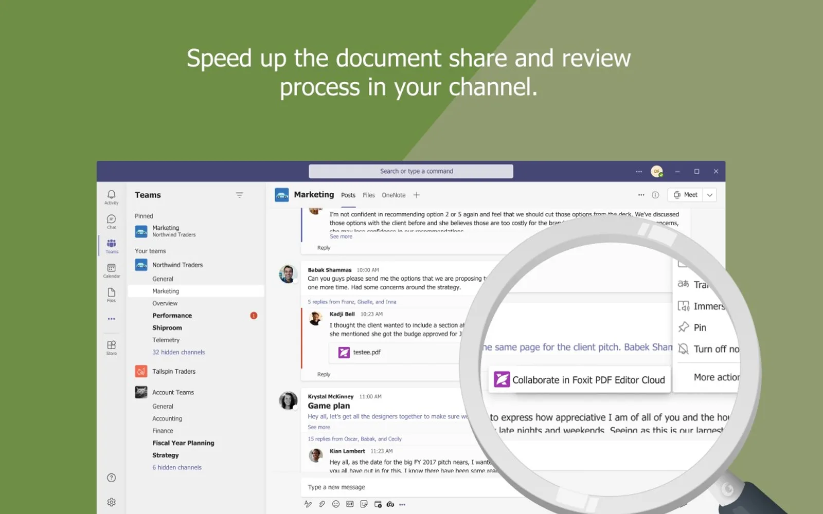Add a new tab with plus icon
This screenshot has height=514, width=823.
pos(417,195)
